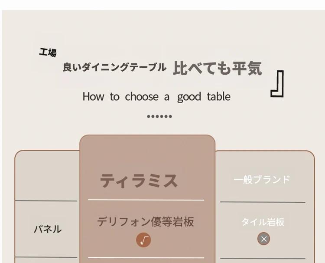Click the row of six dots
325x263 pixels.
(x=159, y=116)
